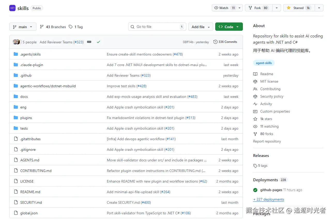The height and width of the screenshot is (220, 332).
Task: Click the agent-skills topic tag
Action: click(264, 63)
